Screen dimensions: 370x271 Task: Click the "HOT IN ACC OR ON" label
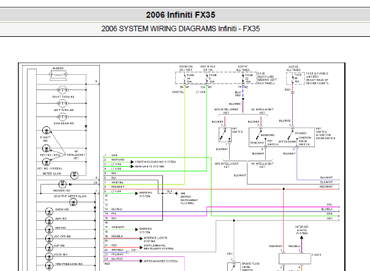click(208, 68)
